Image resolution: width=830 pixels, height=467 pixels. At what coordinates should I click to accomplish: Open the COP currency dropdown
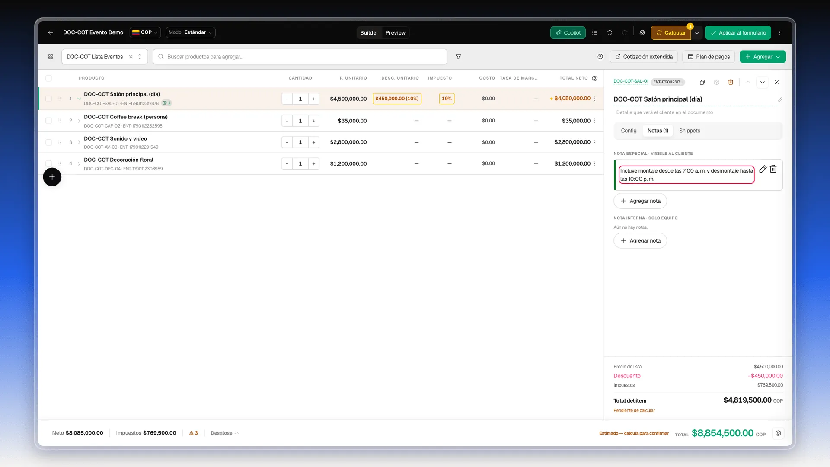tap(145, 32)
